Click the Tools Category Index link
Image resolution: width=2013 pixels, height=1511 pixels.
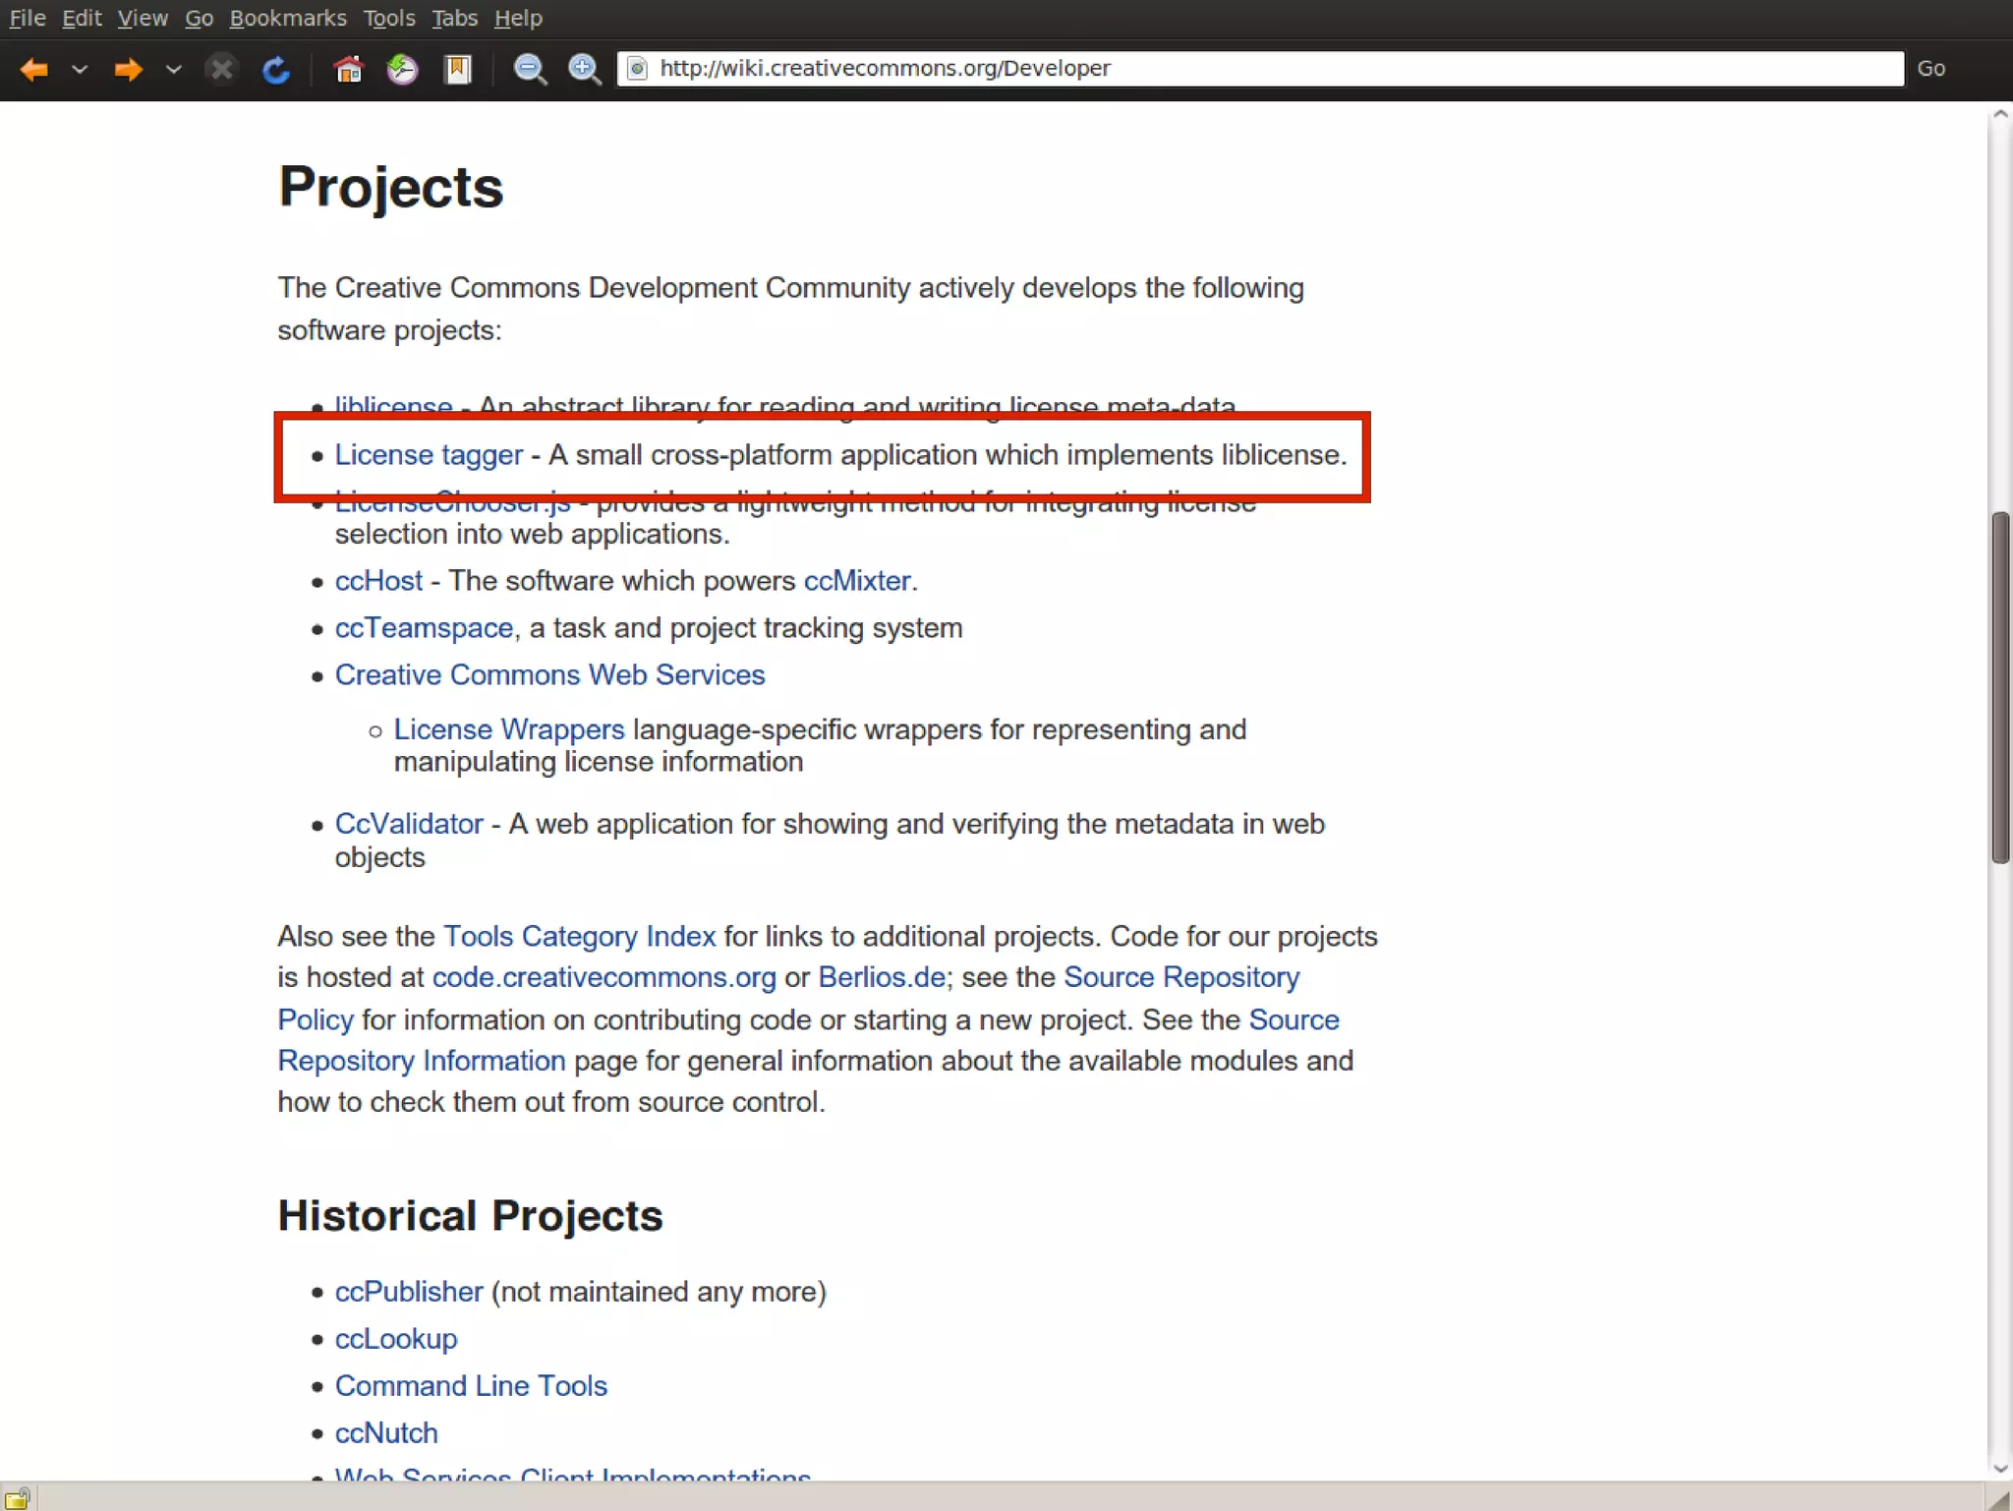(x=579, y=936)
